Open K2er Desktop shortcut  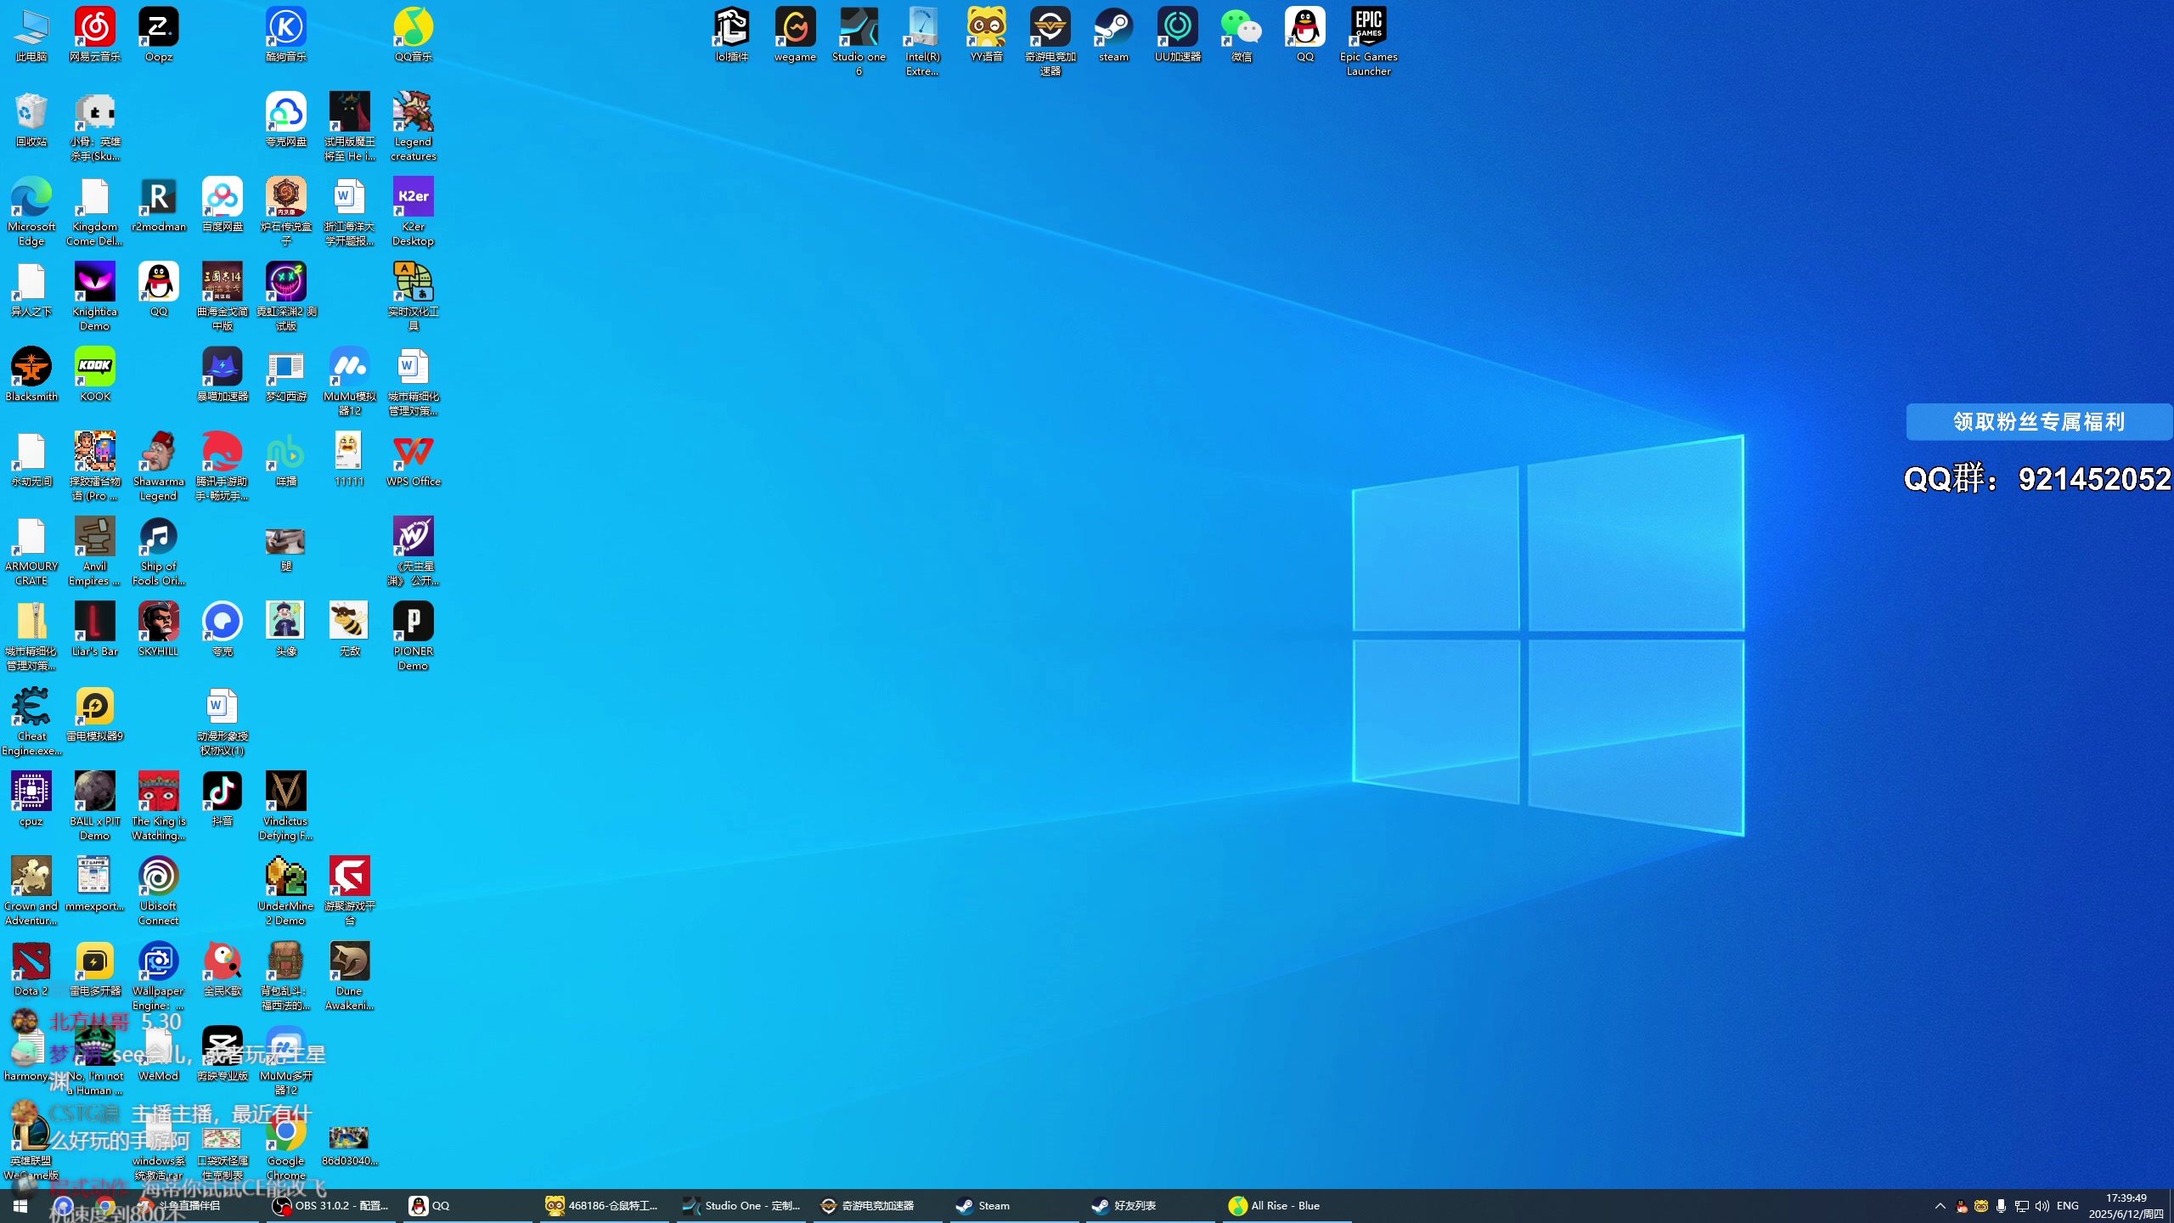pos(413,211)
